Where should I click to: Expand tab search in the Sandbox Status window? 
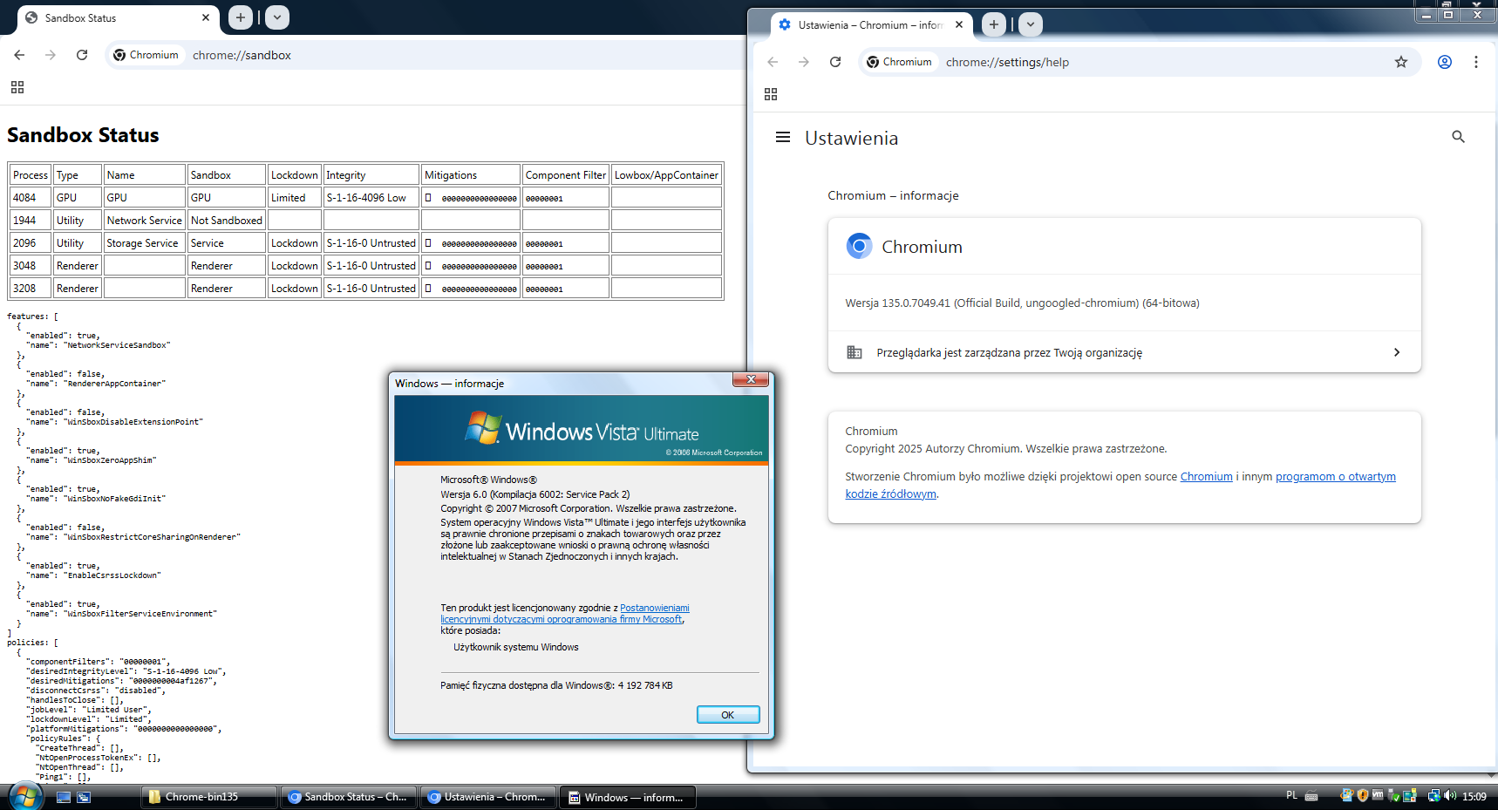277,17
